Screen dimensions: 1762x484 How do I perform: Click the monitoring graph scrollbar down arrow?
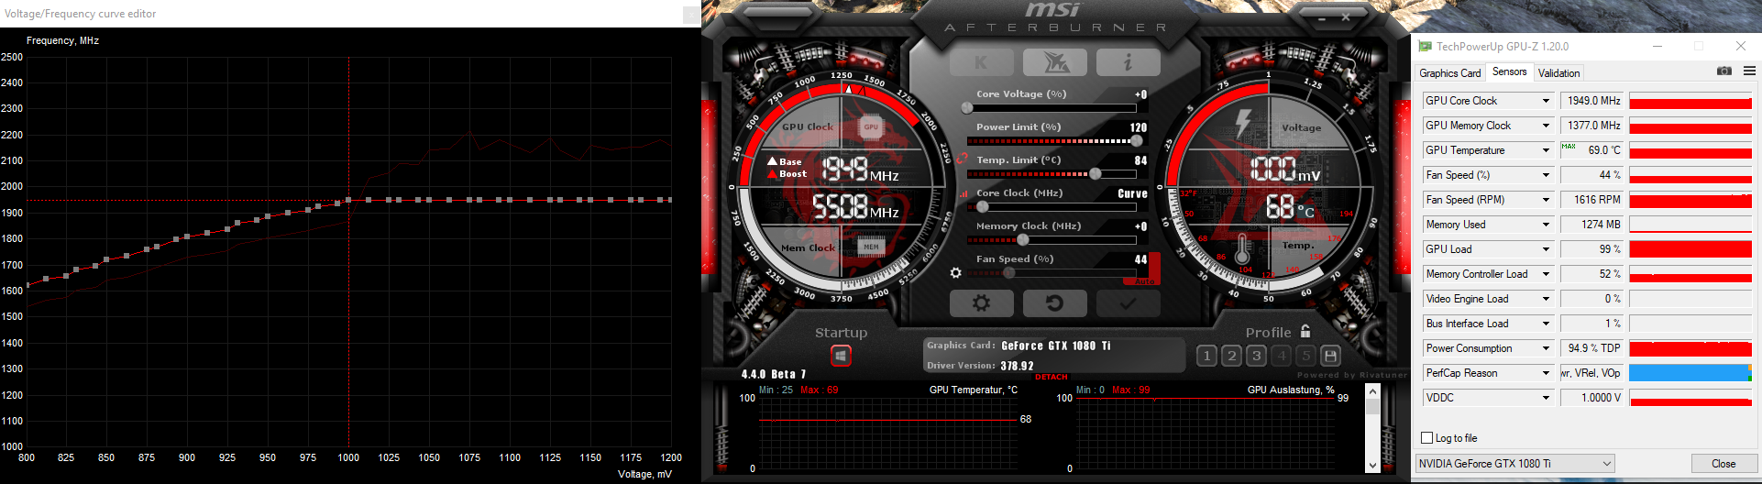click(x=1372, y=466)
